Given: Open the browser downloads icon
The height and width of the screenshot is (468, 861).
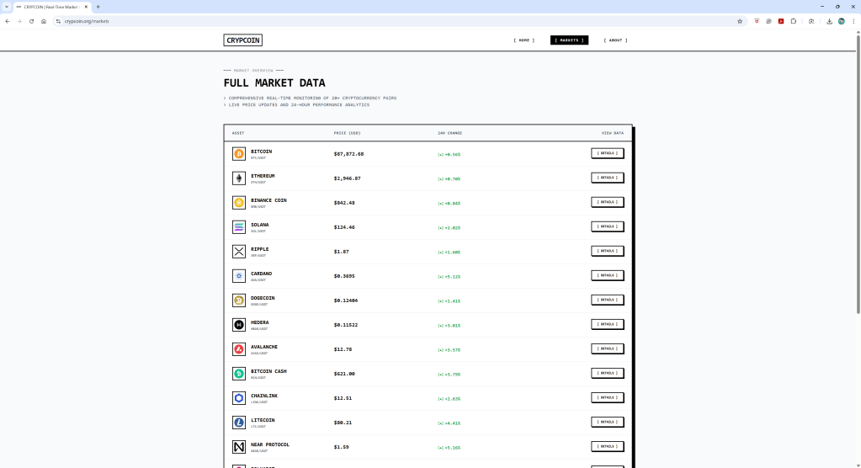Looking at the screenshot, I should (x=829, y=21).
